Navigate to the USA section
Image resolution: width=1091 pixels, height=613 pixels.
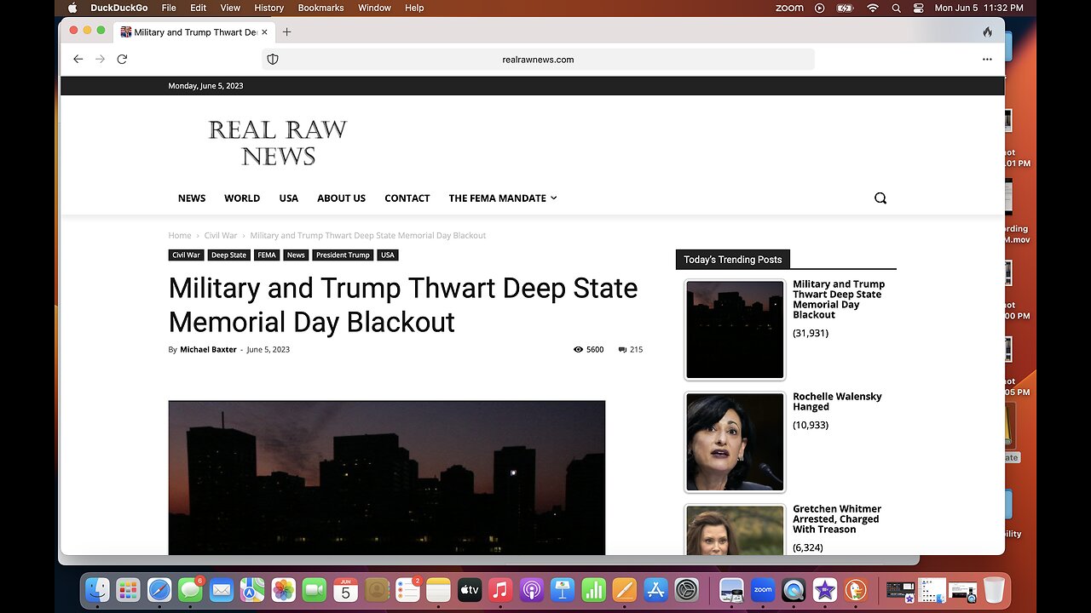tap(289, 198)
